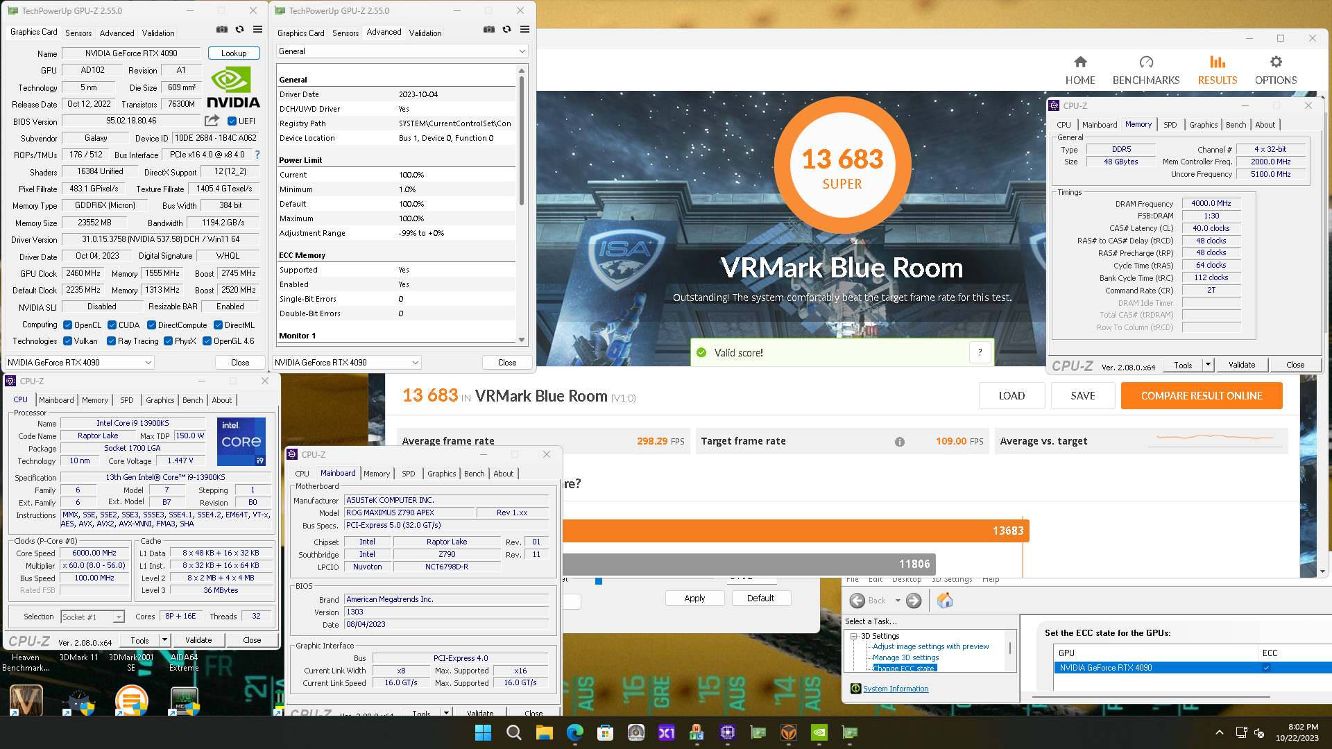
Task: Open the Back history dropdown arrow in NVIDIA panel
Action: 898,601
